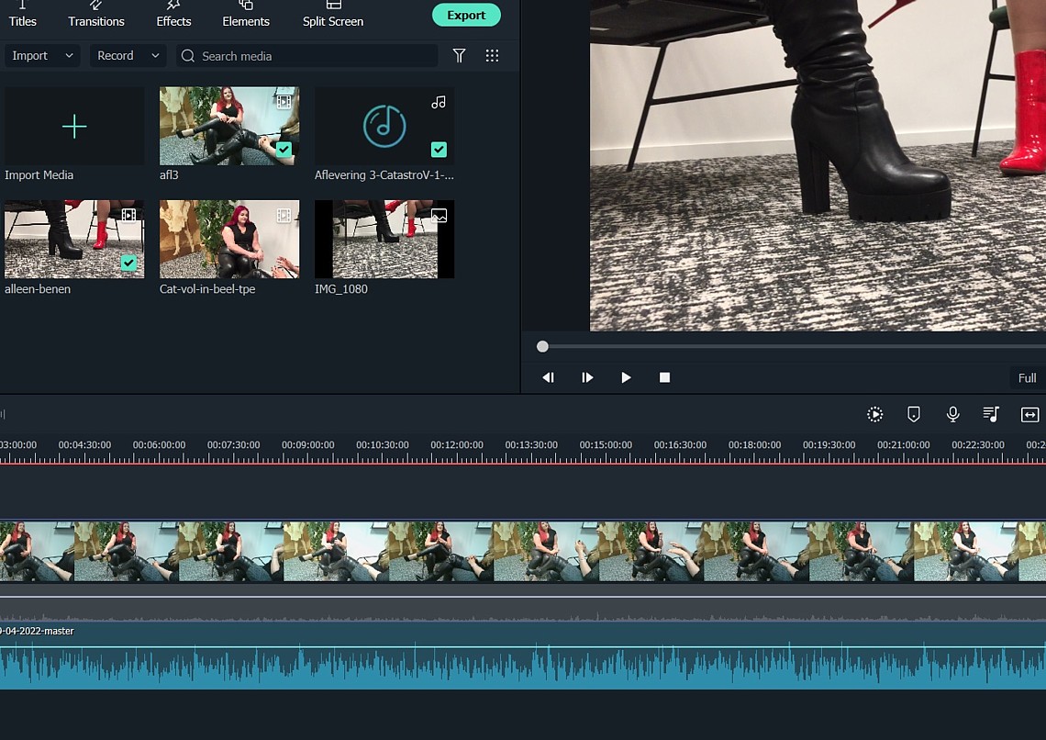
Task: Toggle the checkmark on afl3 thumbnail
Action: click(x=284, y=150)
